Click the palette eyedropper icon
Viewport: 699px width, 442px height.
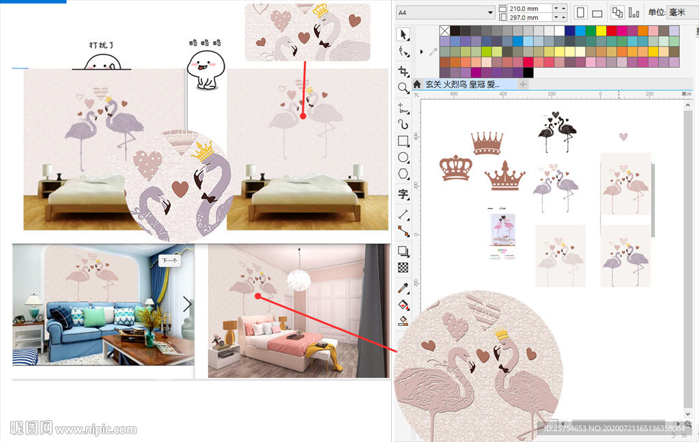pyautogui.click(x=433, y=52)
